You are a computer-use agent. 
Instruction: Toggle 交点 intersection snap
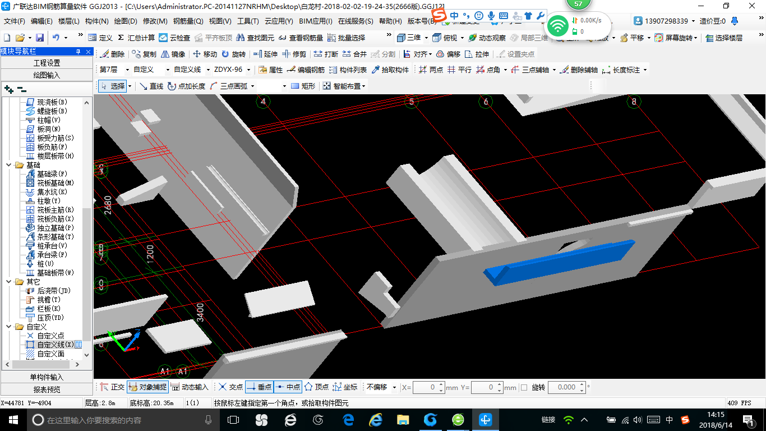pyautogui.click(x=230, y=387)
